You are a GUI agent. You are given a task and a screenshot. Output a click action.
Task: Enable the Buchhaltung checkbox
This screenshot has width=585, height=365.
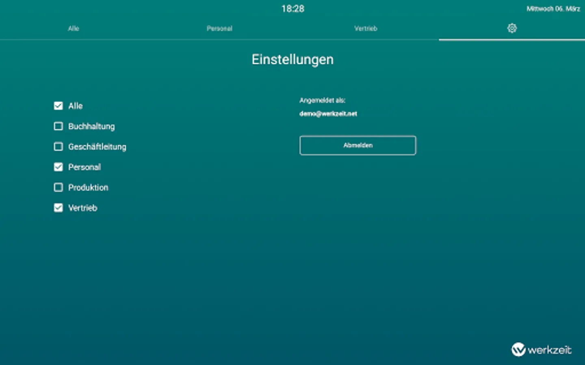click(x=58, y=126)
